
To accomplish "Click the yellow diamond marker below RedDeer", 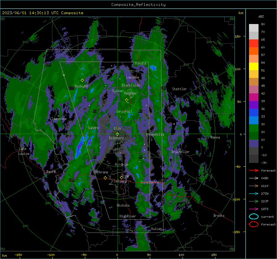I will point(126,100).
